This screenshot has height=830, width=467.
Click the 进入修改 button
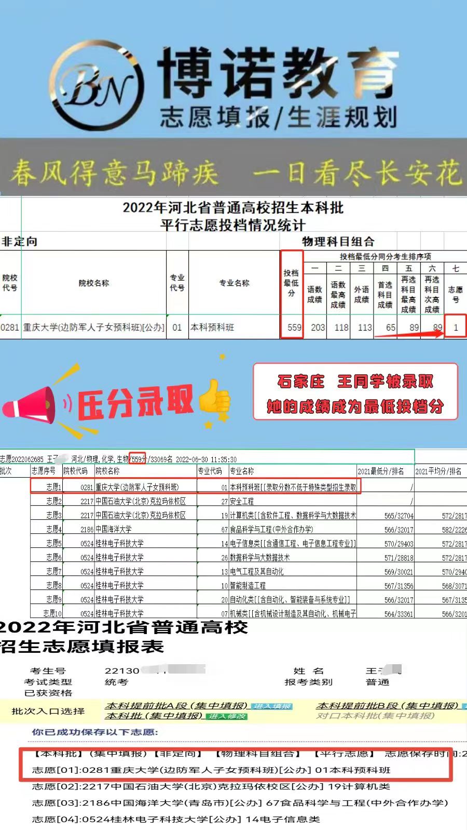(x=227, y=716)
